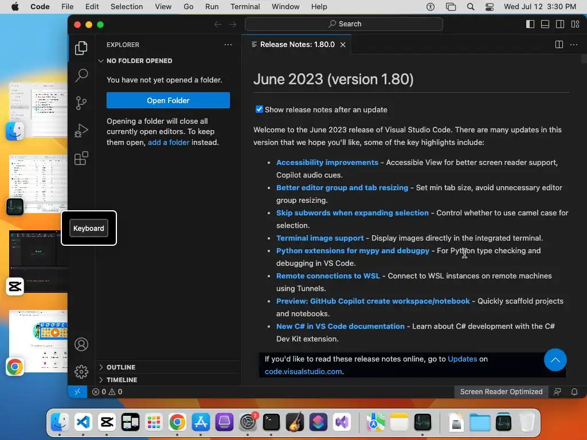Screen dimensions: 587x440
Task: Open Spotlight search in macOS menu bar
Action: point(471,7)
